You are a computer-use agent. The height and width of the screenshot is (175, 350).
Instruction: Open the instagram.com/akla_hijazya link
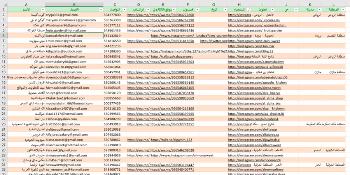click(254, 93)
